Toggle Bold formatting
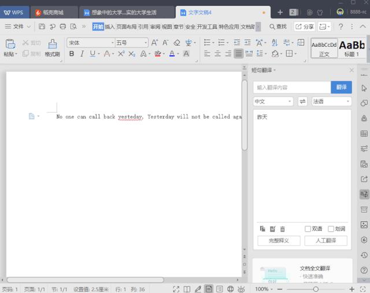 72,54
